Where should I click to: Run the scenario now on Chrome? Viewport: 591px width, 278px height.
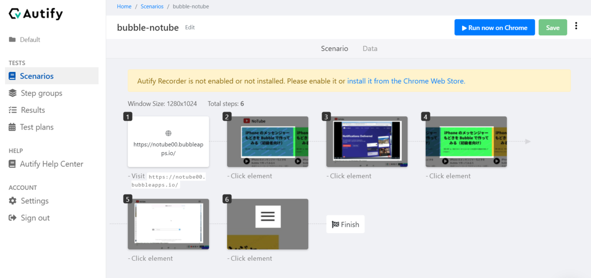(x=494, y=28)
